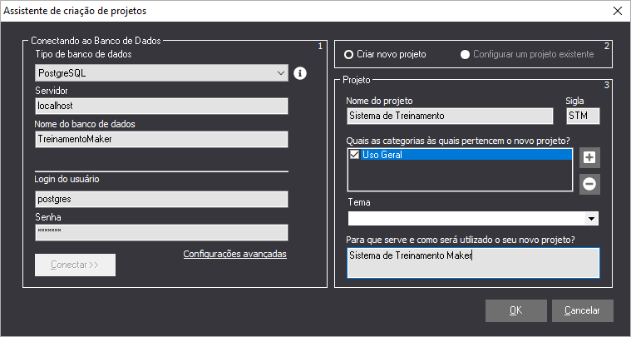Focus the Nome do banco de dados field
The image size is (631, 337).
(x=161, y=140)
